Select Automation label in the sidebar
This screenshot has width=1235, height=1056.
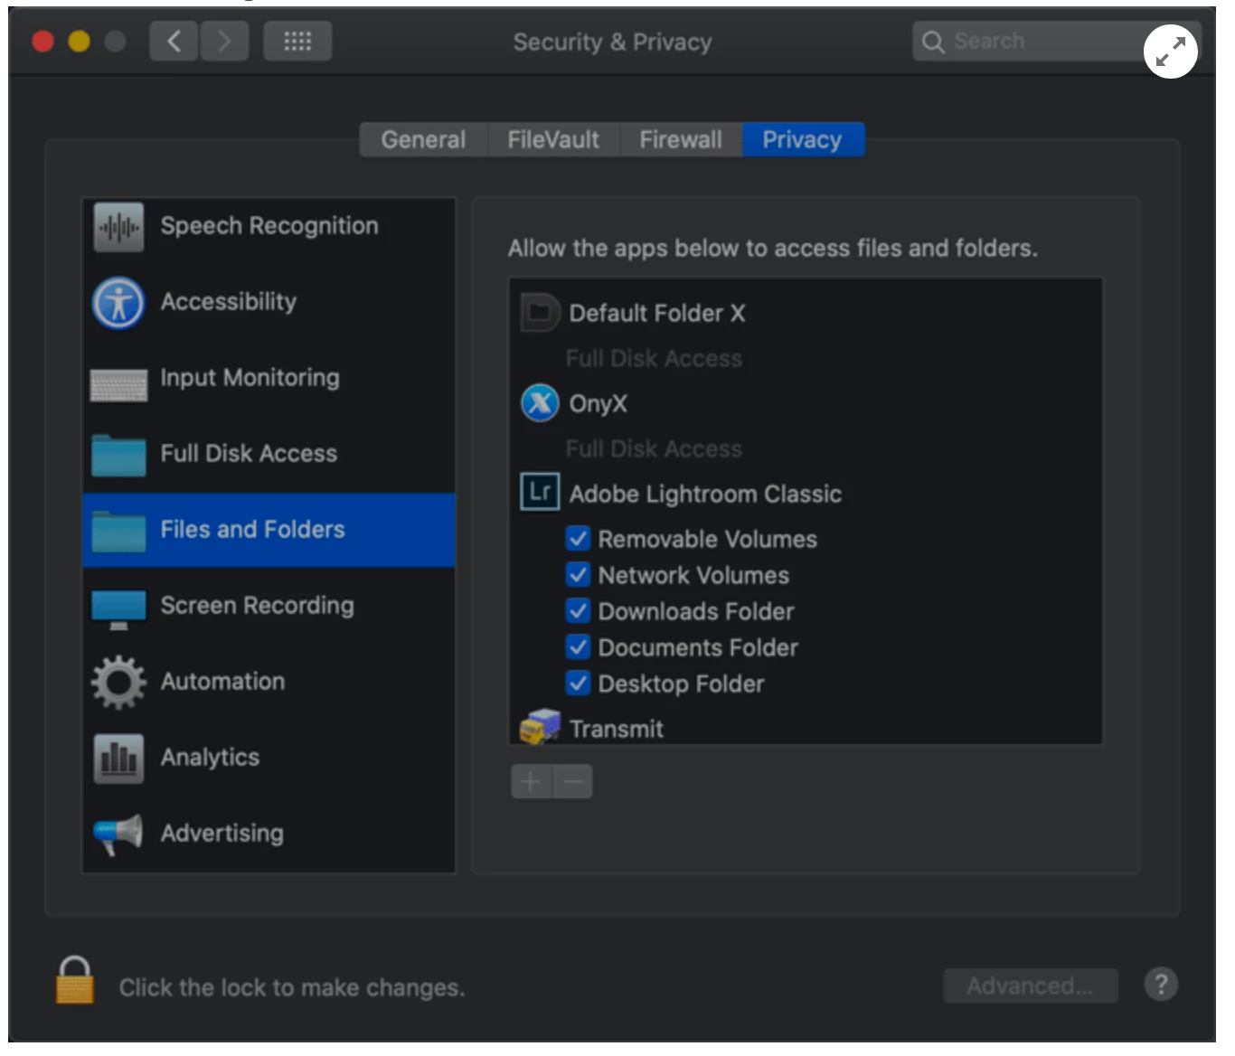click(x=222, y=682)
